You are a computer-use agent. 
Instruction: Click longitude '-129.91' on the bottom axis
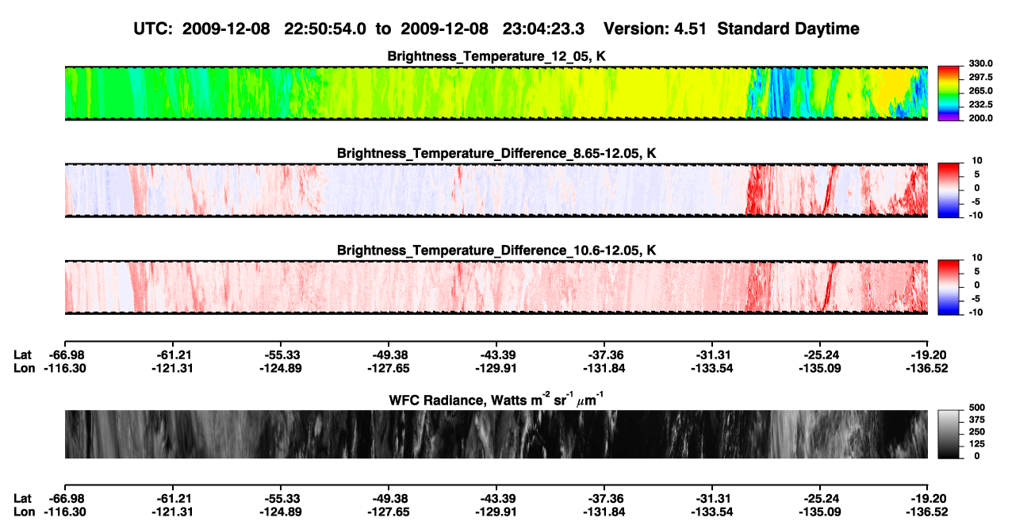point(496,512)
